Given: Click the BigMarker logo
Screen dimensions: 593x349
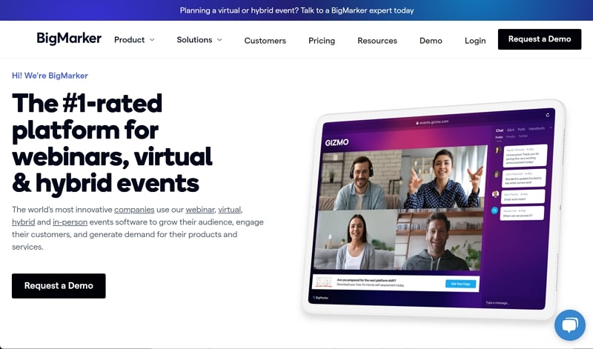Looking at the screenshot, I should click(69, 39).
